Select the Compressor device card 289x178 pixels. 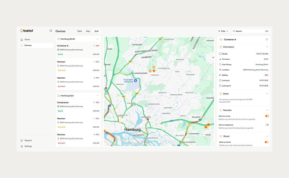click(x=78, y=107)
